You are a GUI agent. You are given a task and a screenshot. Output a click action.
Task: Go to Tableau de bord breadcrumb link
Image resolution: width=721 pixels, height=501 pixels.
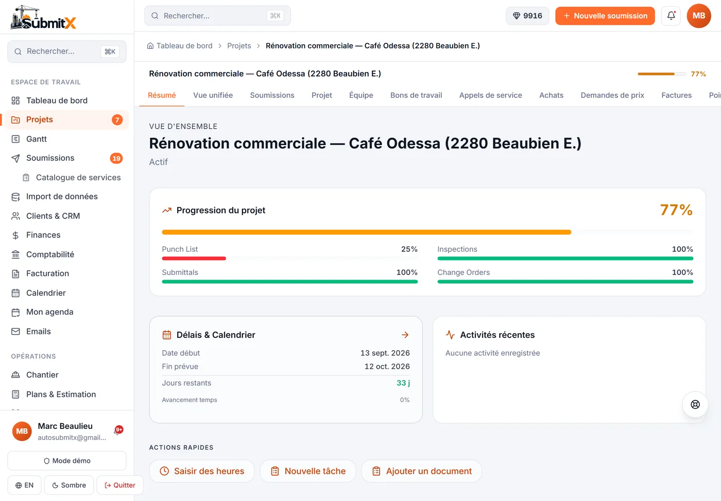point(184,46)
